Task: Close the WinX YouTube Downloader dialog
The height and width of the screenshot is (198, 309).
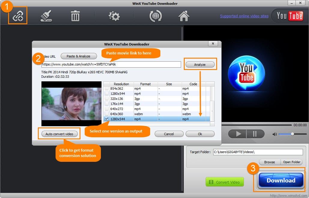Action: coord(213,44)
